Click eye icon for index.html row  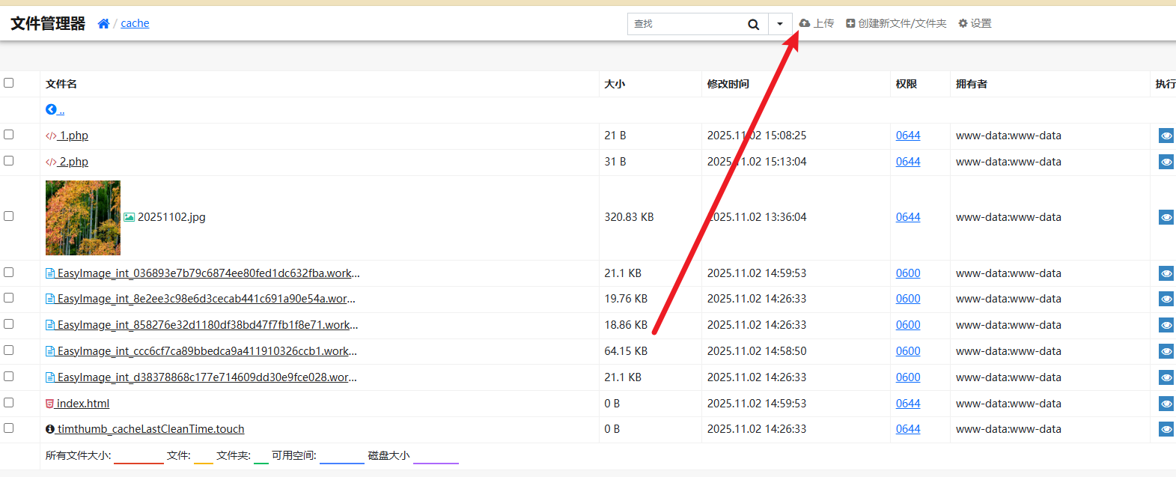pyautogui.click(x=1166, y=404)
